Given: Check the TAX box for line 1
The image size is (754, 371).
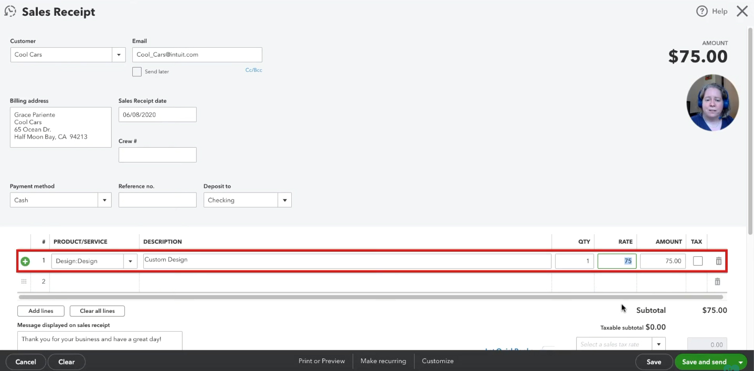Looking at the screenshot, I should tap(698, 261).
